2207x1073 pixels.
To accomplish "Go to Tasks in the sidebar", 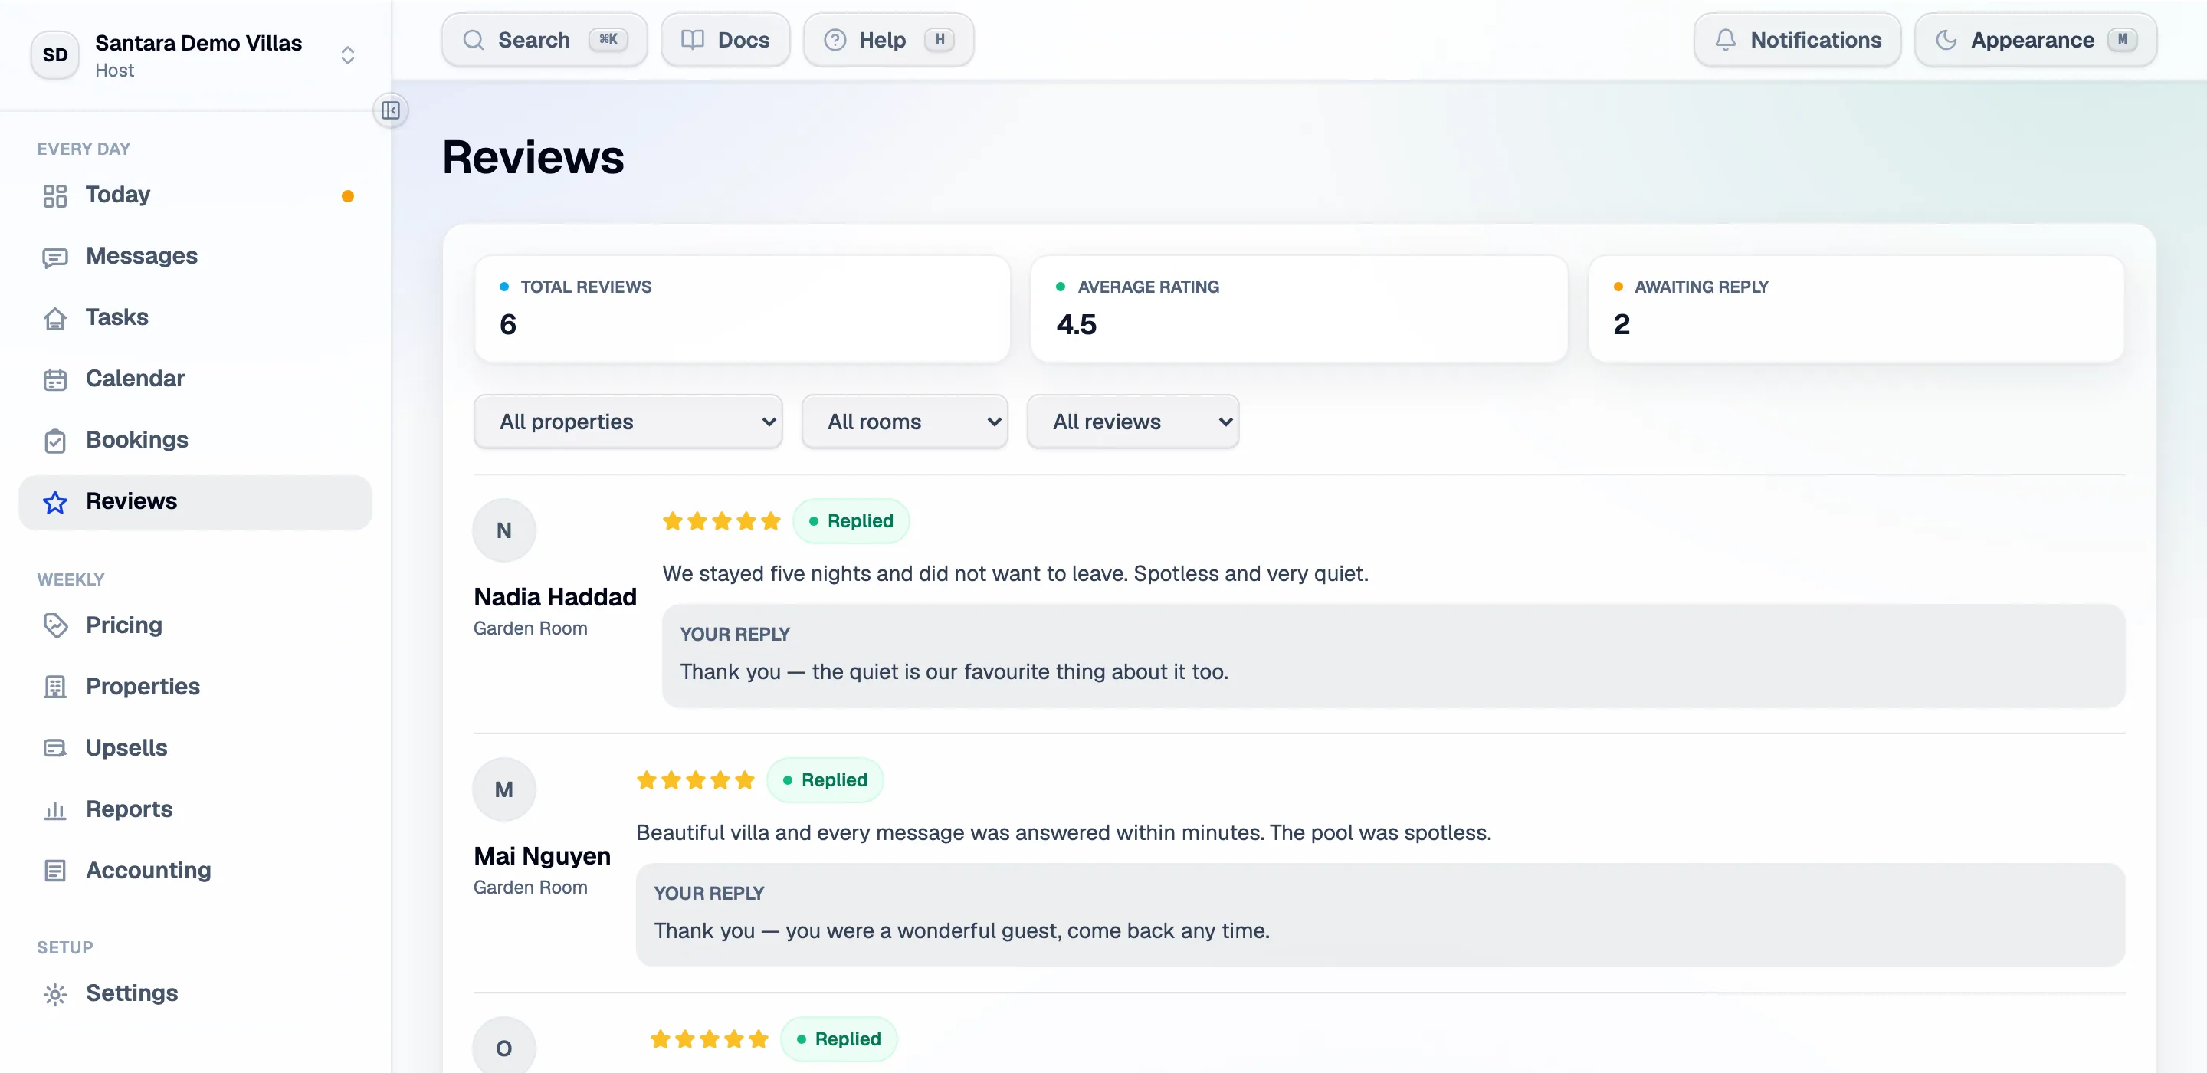I will (x=195, y=318).
